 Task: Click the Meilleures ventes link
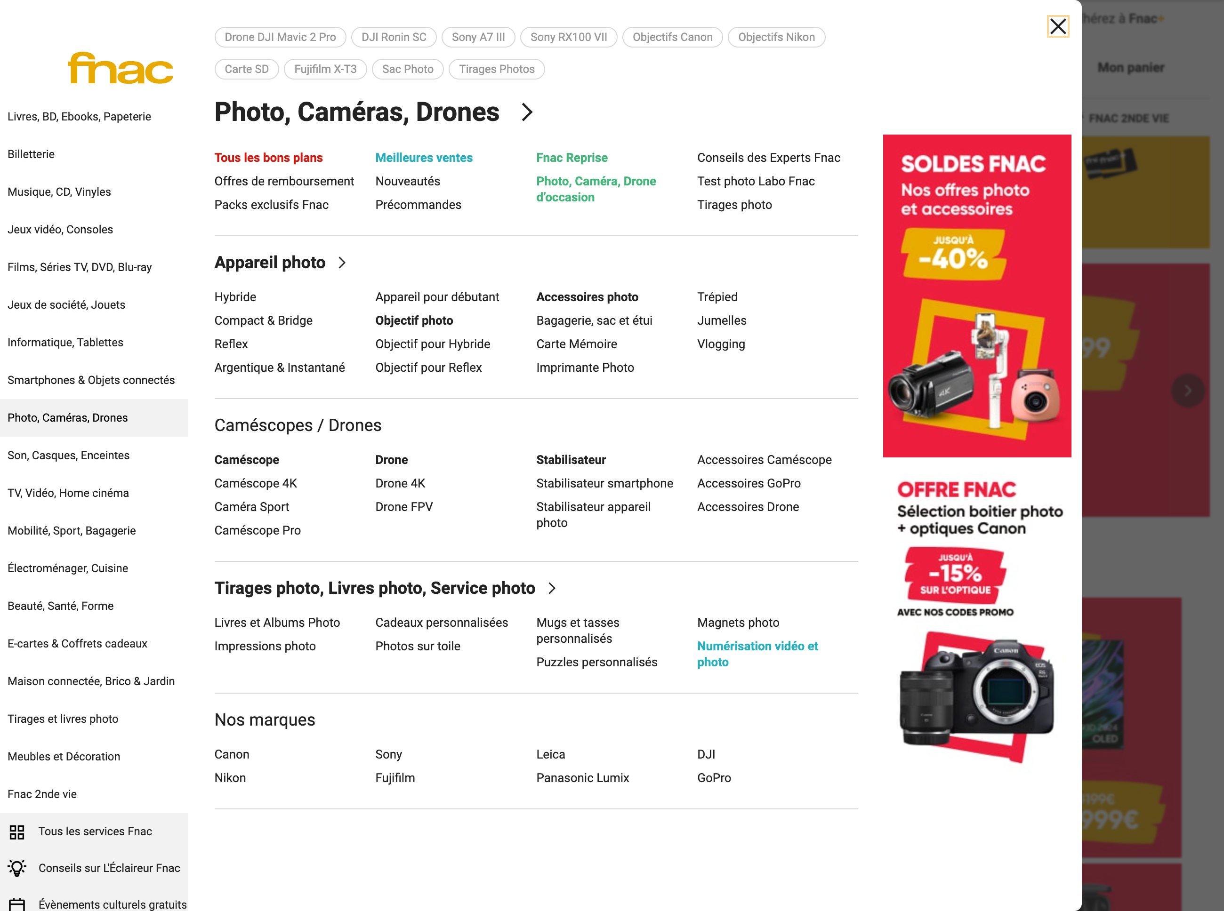424,157
